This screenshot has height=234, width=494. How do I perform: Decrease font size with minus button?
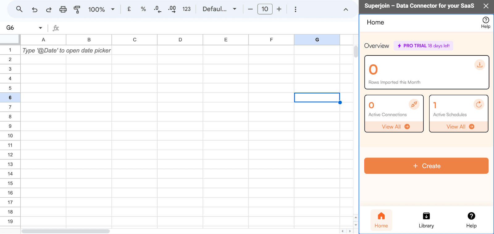250,9
